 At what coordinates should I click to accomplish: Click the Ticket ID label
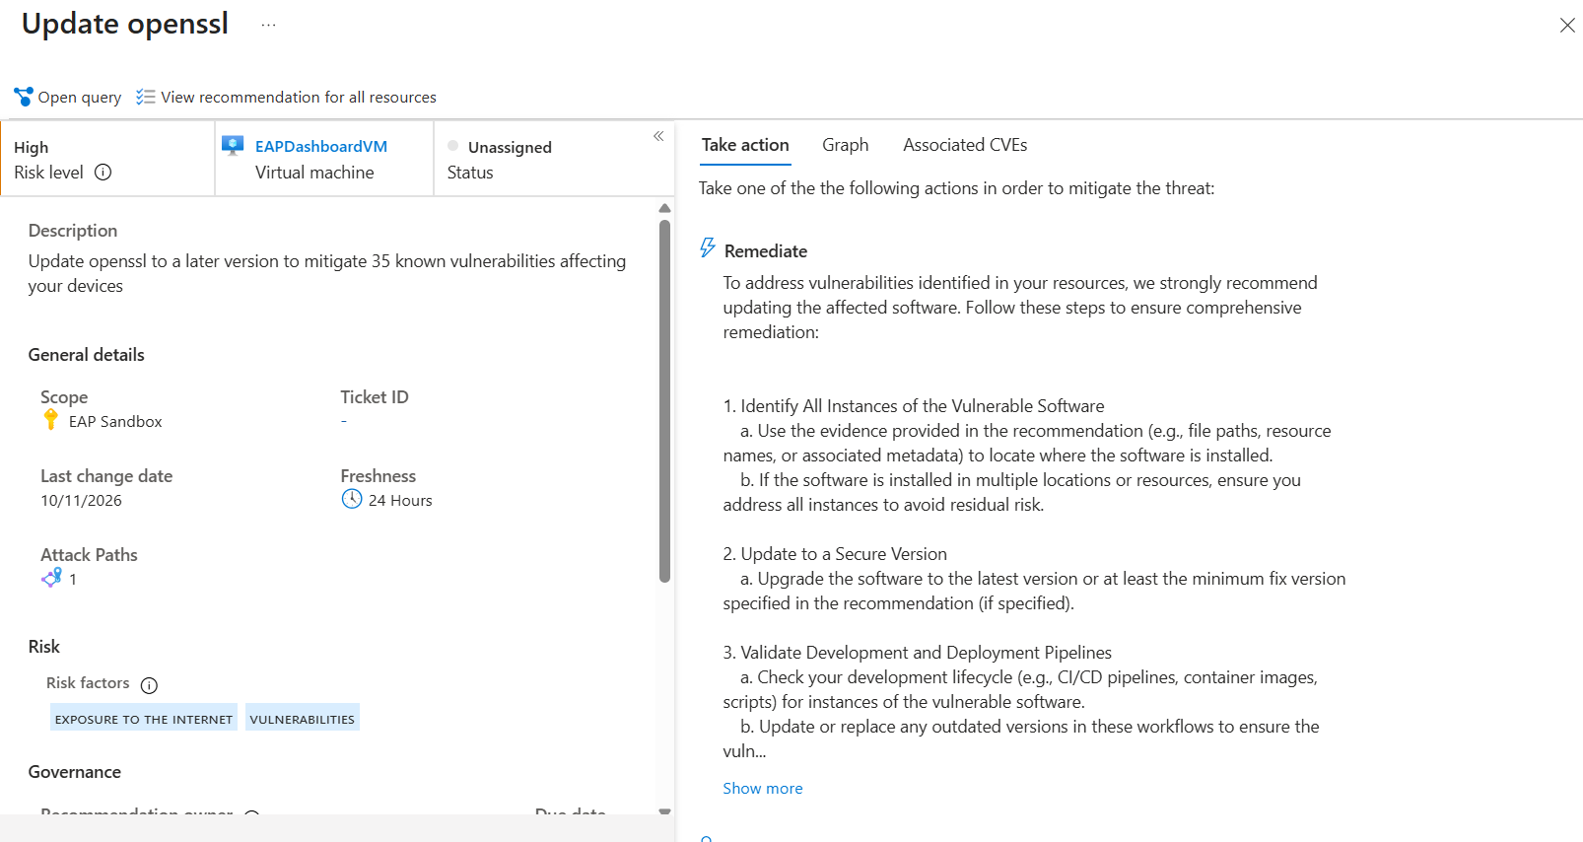click(375, 397)
